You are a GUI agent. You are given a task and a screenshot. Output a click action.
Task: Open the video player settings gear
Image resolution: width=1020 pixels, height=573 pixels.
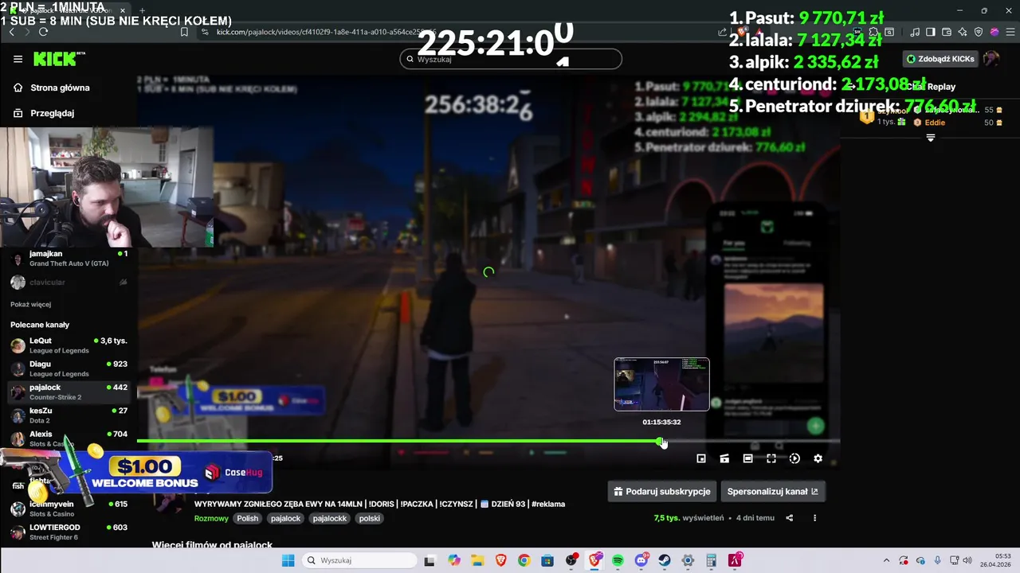click(818, 458)
